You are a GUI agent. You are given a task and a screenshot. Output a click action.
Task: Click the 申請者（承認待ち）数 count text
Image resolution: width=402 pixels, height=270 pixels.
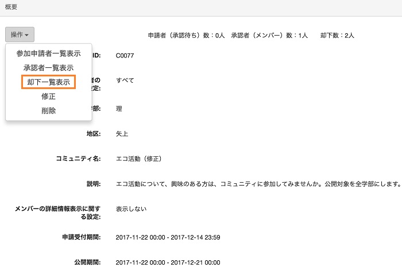coord(186,35)
